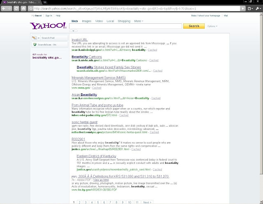This screenshot has width=263, height=204.
Task: Click the browser Forward arrow button
Action: [x=9, y=8]
